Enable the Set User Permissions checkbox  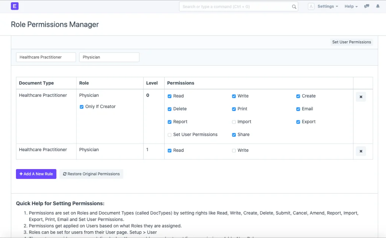tap(170, 134)
